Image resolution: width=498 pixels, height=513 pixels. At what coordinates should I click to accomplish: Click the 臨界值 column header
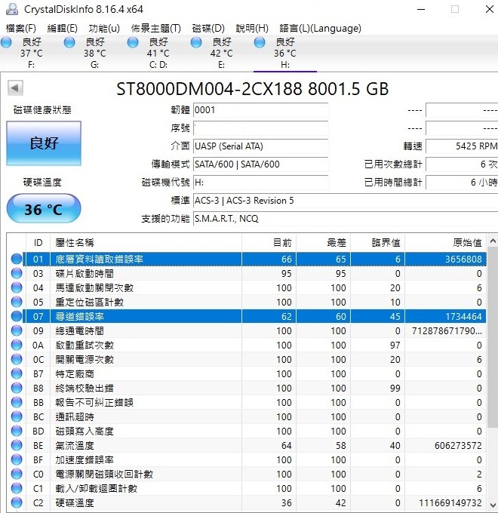[x=377, y=242]
